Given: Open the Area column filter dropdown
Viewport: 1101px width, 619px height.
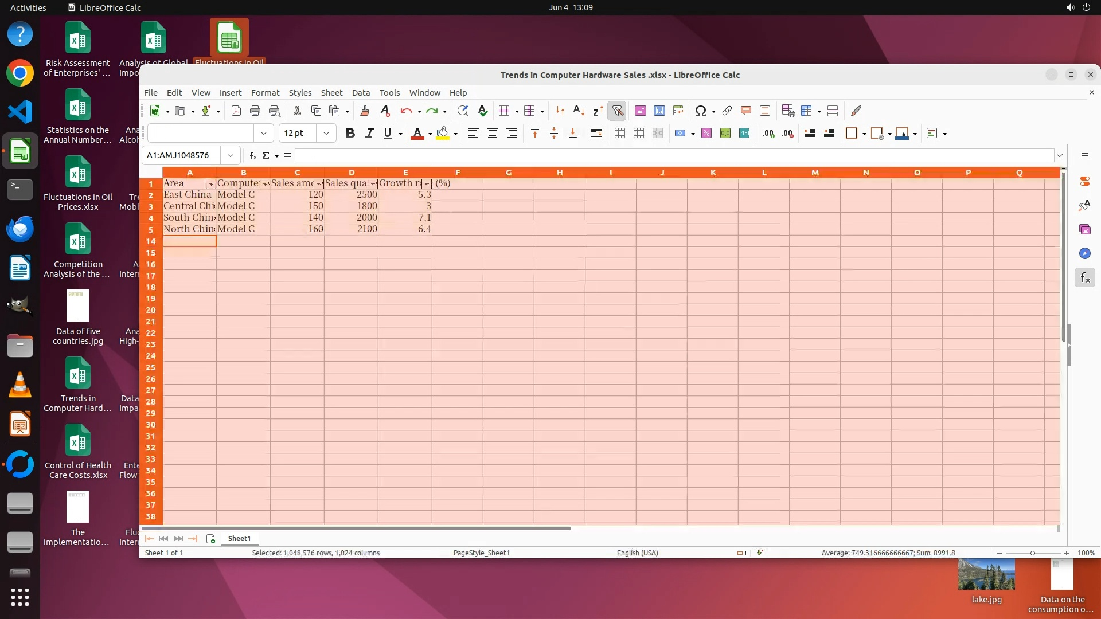Looking at the screenshot, I should 210,184.
